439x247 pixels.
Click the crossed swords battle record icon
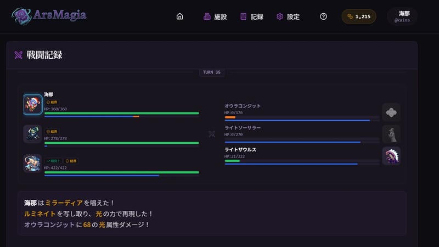19,55
